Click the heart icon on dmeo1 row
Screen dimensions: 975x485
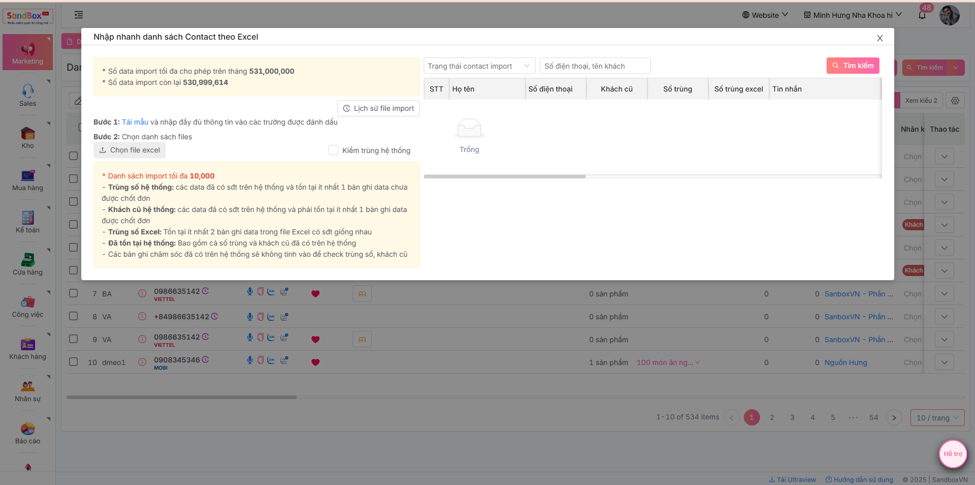[x=316, y=362]
